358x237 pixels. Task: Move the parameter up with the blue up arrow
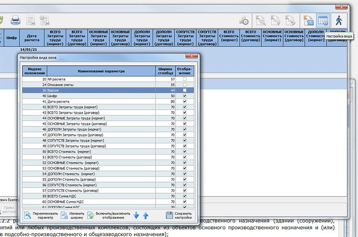[145, 215]
